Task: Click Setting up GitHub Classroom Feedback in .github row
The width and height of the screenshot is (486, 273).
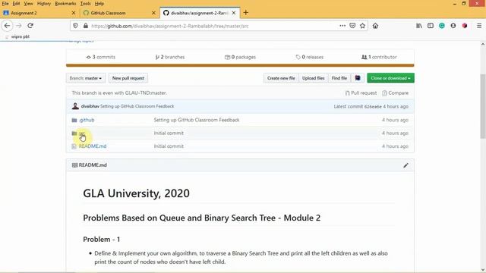Action: point(197,120)
